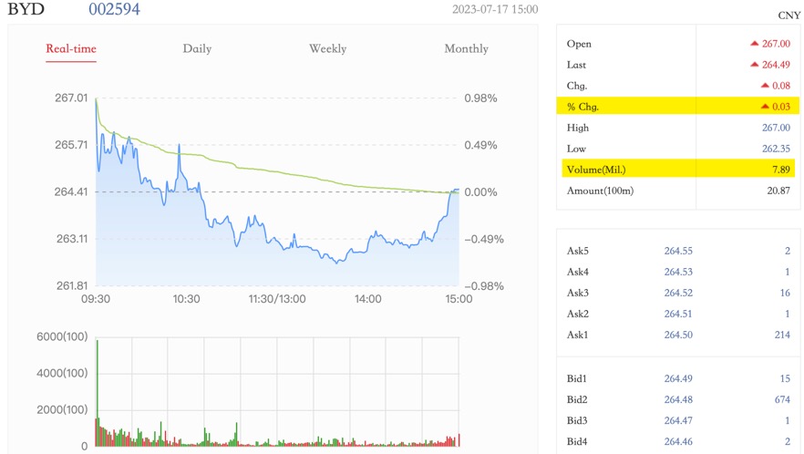Click the Ask3 price 264.52
Screen dimensions: 804x454
click(x=678, y=293)
